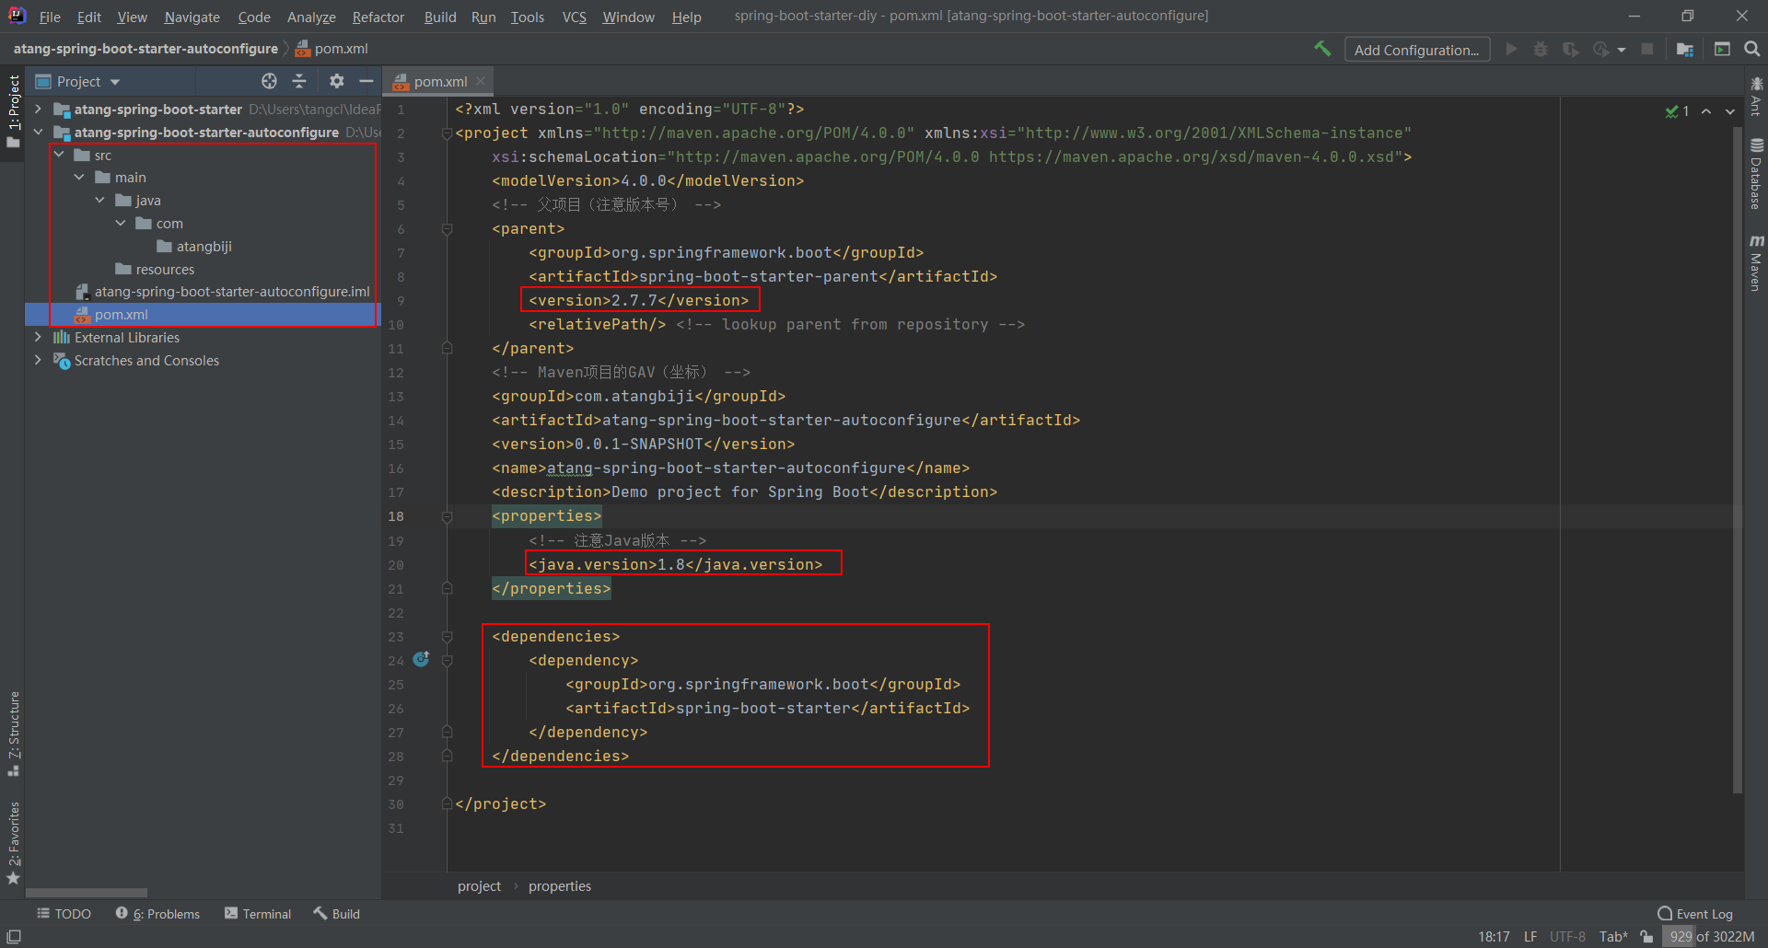Click the LF line separator status entry
Viewport: 1768px width, 948px height.
tap(1530, 936)
